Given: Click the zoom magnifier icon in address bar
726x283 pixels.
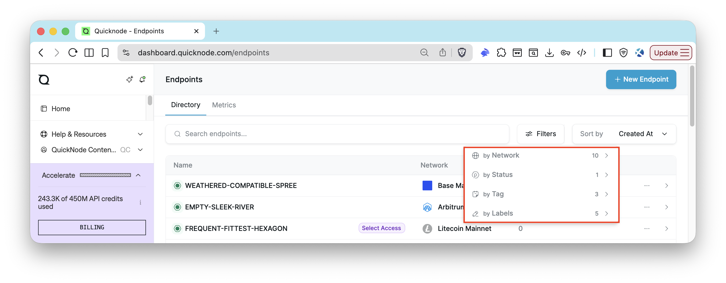Looking at the screenshot, I should (424, 52).
